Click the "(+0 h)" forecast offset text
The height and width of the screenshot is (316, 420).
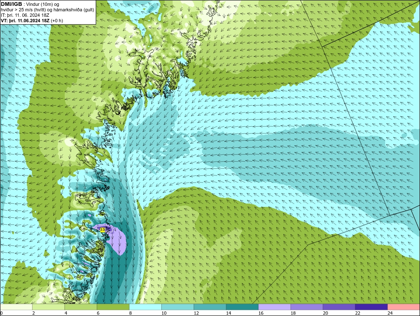pos(57,21)
